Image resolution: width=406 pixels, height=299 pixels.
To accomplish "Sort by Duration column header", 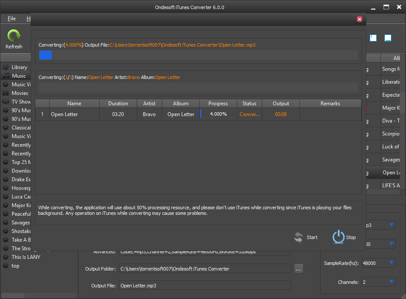I will coord(118,104).
